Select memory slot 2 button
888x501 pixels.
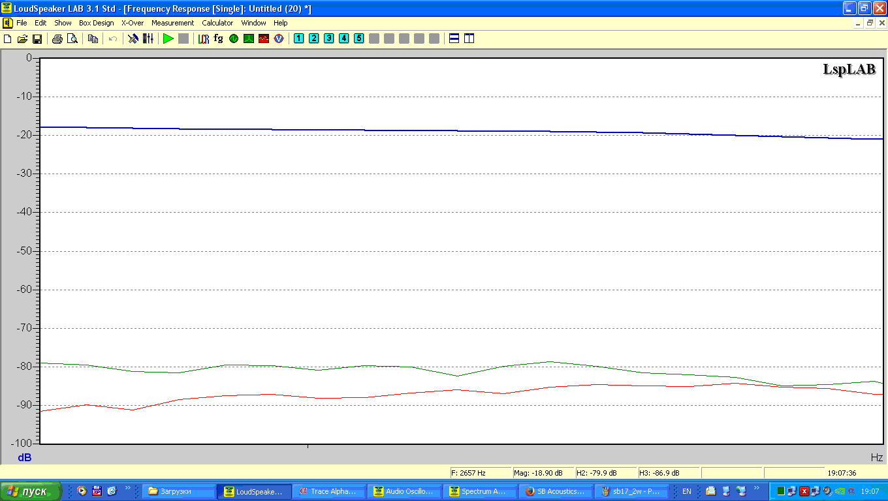point(314,38)
